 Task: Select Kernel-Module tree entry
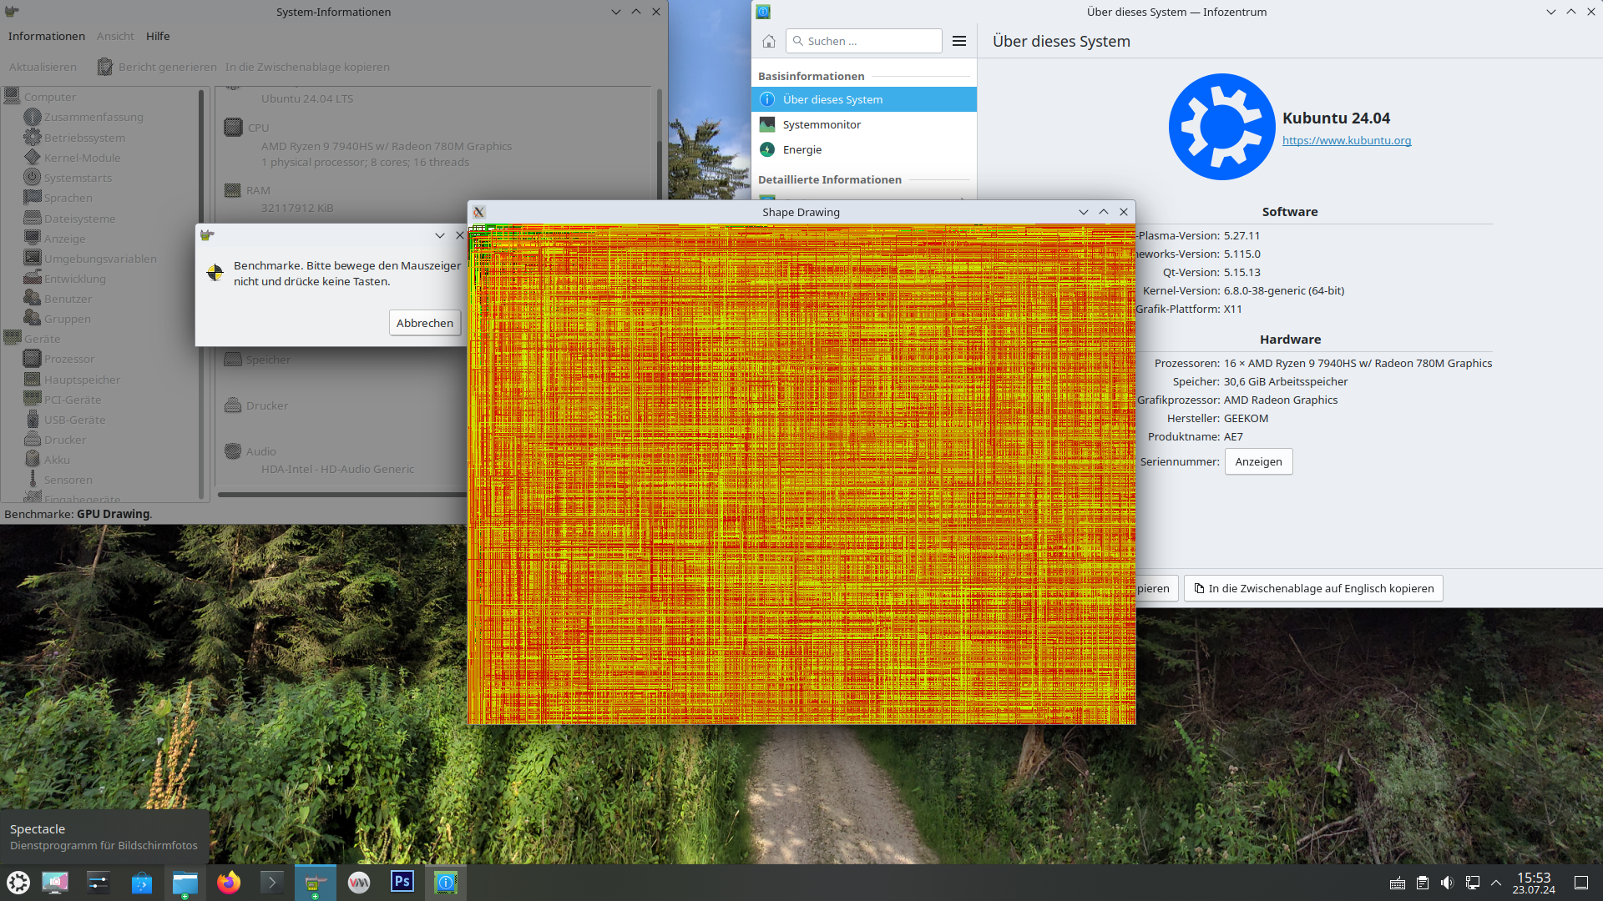82,158
